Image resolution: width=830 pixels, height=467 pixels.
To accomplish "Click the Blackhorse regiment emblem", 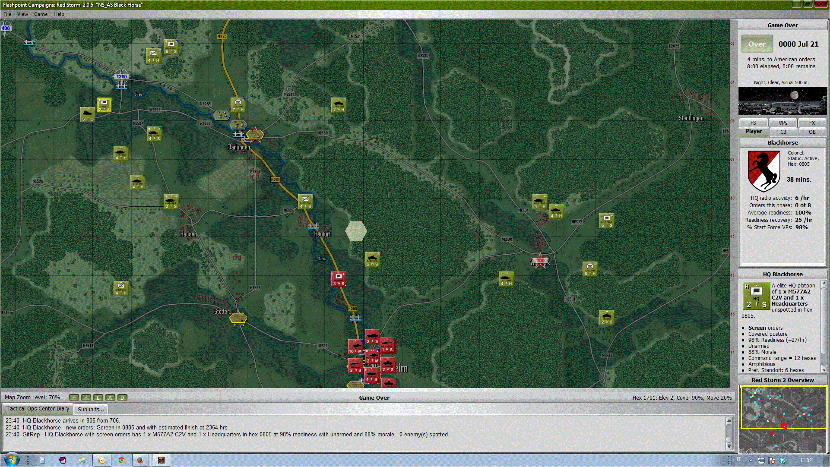I will click(764, 171).
